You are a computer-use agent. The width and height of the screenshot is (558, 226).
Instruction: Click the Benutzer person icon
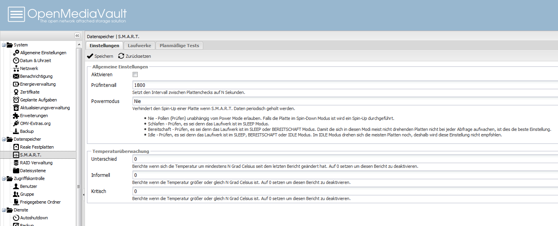16,186
